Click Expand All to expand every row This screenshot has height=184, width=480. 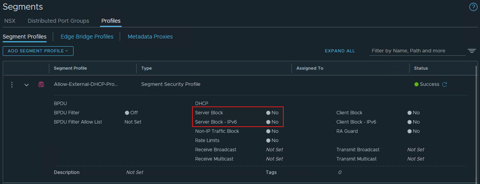point(340,51)
